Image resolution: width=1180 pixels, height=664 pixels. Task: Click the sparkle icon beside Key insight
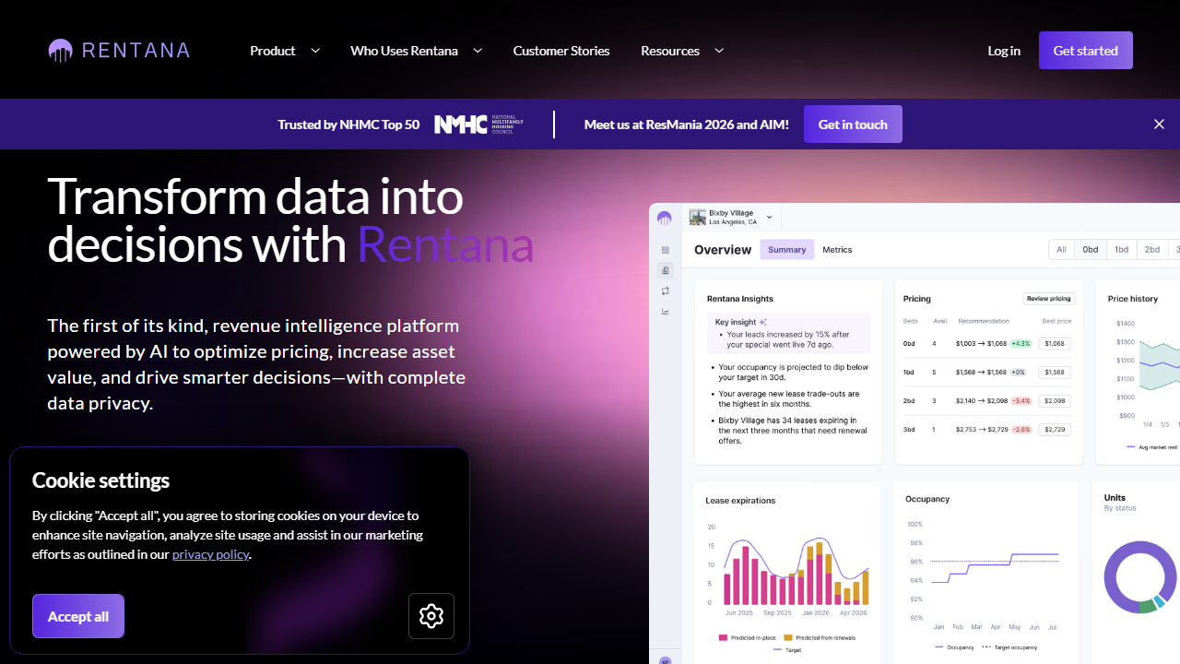(x=763, y=322)
